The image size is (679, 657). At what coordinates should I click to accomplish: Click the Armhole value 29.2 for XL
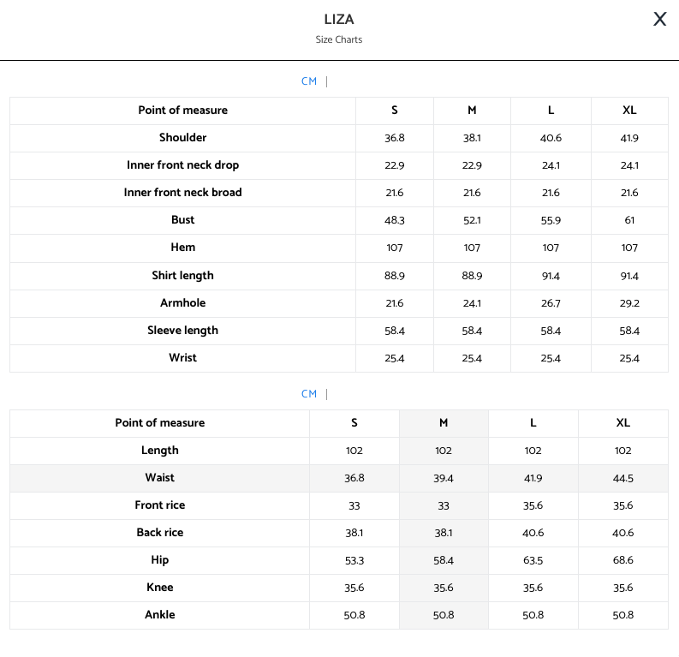point(629,303)
